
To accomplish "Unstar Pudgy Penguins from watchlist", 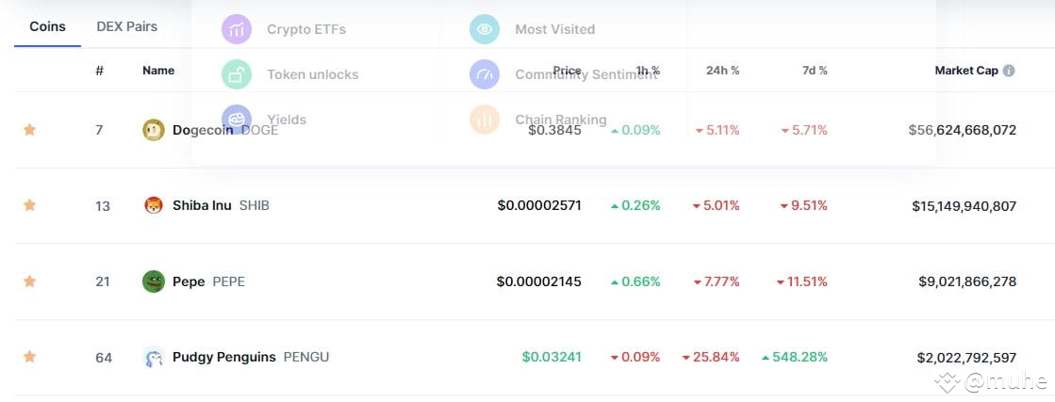I will 29,356.
